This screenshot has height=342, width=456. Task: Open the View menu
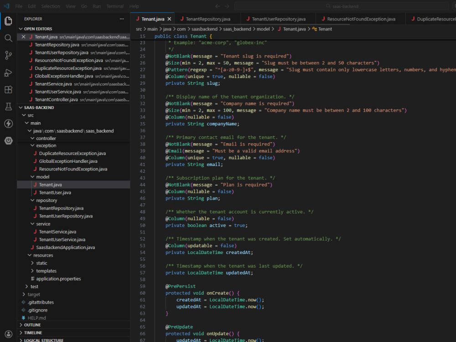(70, 6)
